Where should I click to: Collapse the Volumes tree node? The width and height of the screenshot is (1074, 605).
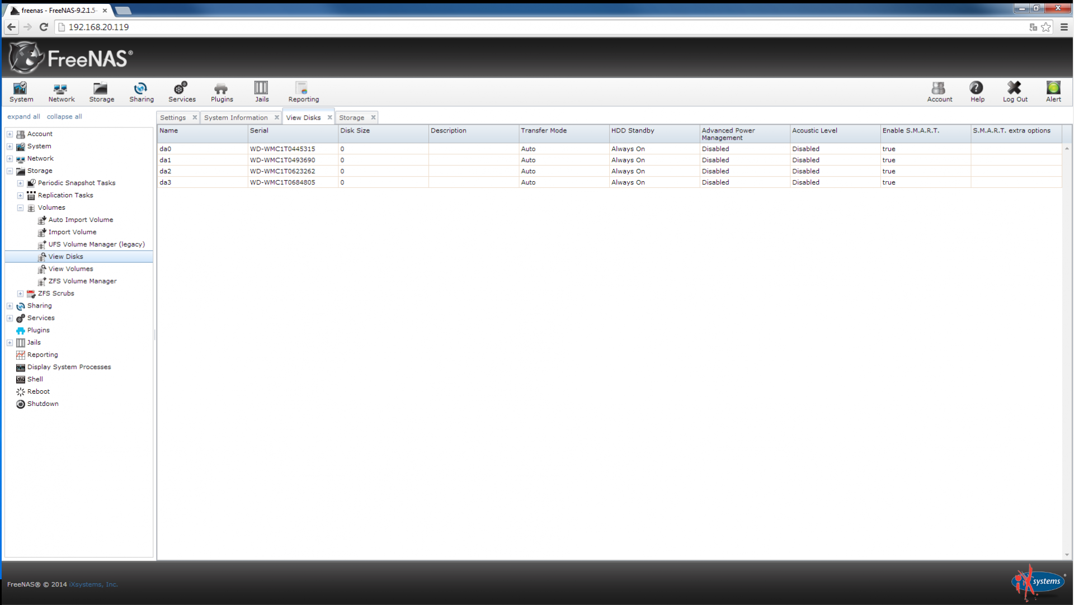(20, 208)
